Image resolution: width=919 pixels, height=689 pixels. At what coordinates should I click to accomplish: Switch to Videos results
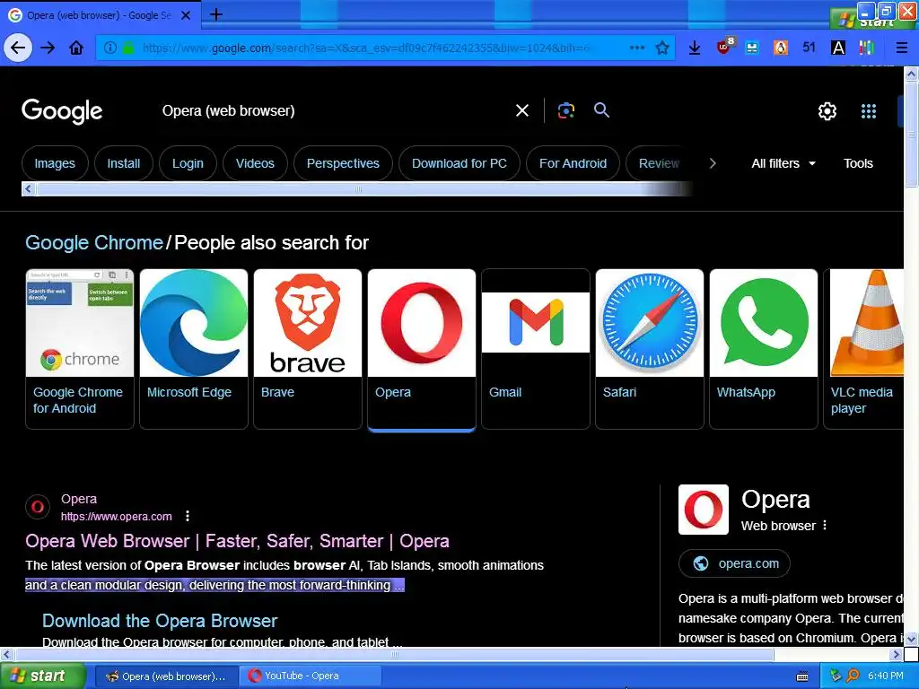click(255, 163)
